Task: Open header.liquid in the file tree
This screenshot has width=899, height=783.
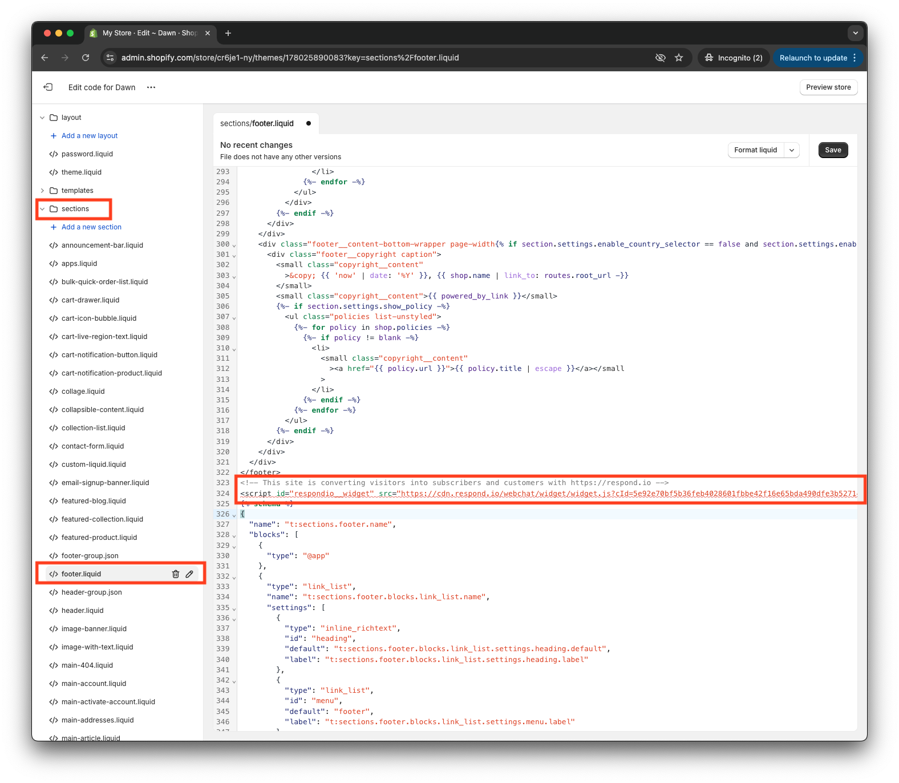Action: point(83,611)
